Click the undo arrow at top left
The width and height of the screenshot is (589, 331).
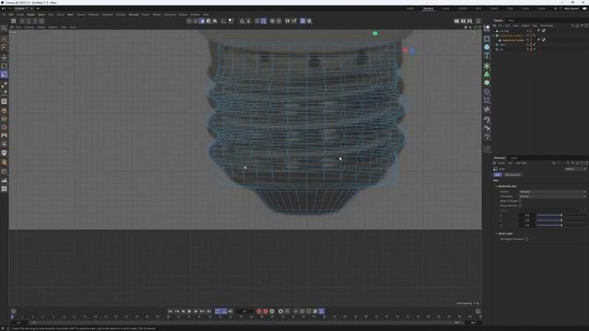[4, 8]
